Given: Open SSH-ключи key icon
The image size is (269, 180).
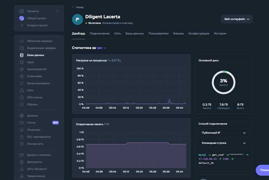Looking at the screenshot, I should coord(22,97).
